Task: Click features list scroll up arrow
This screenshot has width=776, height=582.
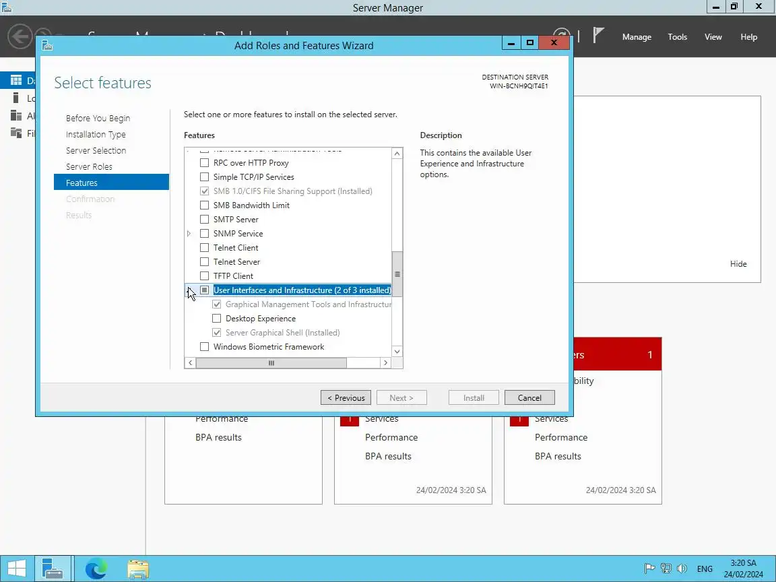Action: coord(397,154)
